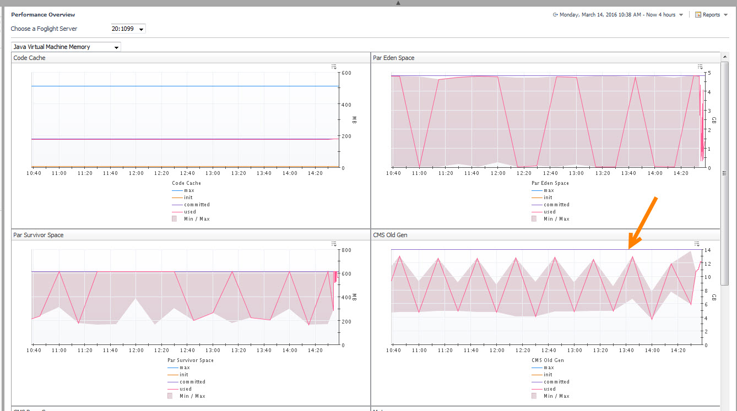Image resolution: width=737 pixels, height=411 pixels.
Task: Collapse the top panel with the up arrow
Action: click(x=398, y=3)
